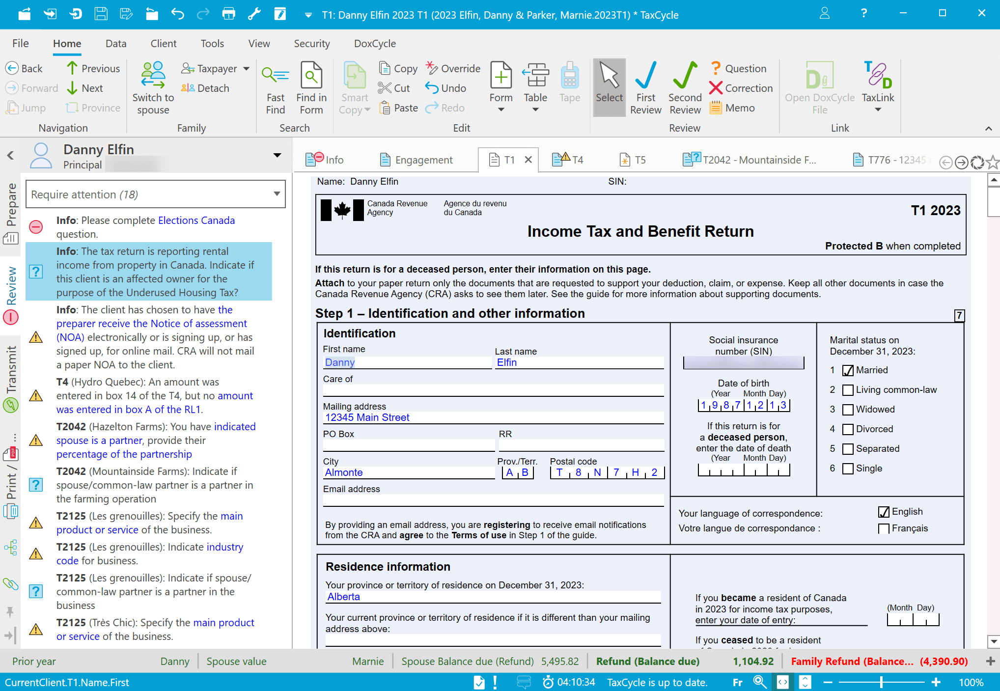The image size is (1000, 691).
Task: Follow the RL1 'amount was entered in box A' link
Action: [155, 402]
